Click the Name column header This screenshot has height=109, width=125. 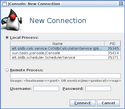[57, 44]
